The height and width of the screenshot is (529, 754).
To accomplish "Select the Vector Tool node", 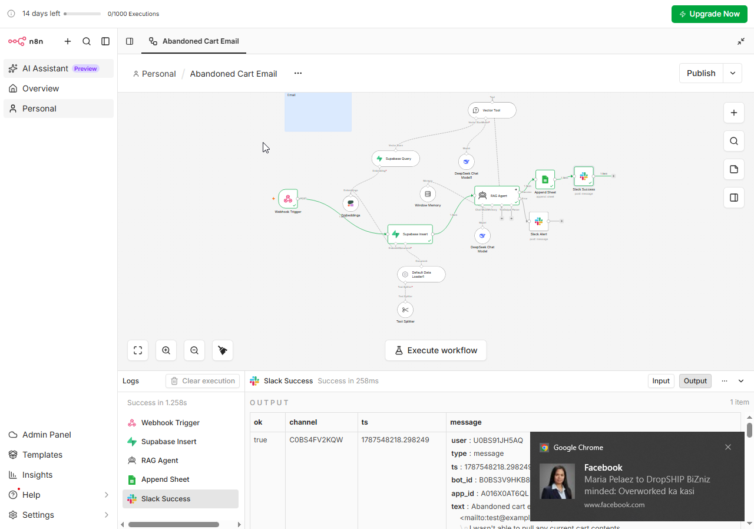I will (492, 110).
